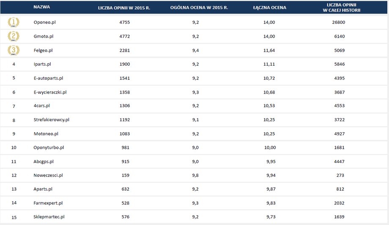Click the gold second place laurel badge
389x225 pixels.
point(14,36)
